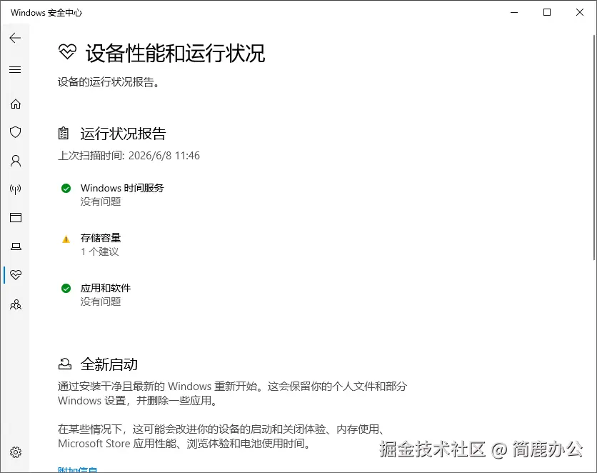Click green check beside Windows 时间服务
Viewport: 597px width, 473px height.
66,188
